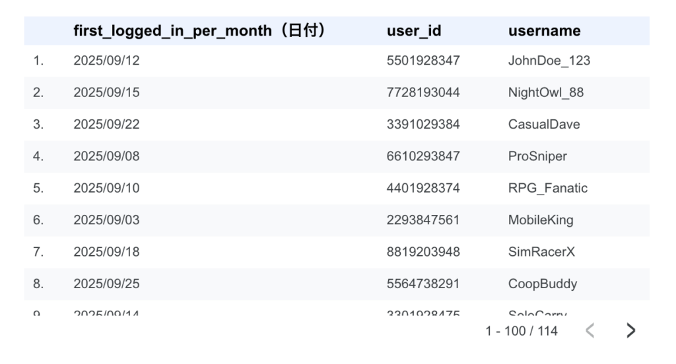Click the previous page arrow
Viewport: 676px width, 364px height.
click(591, 331)
